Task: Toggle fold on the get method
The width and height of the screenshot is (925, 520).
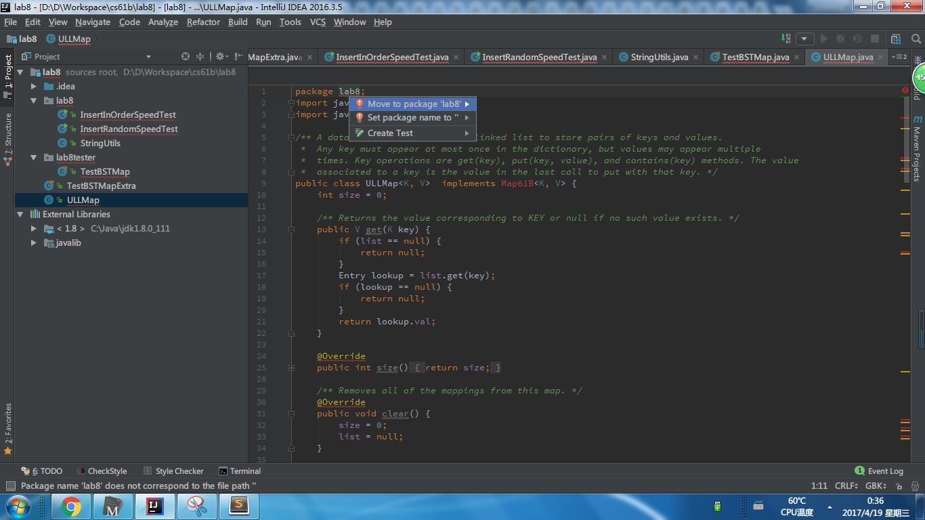Action: tap(291, 230)
